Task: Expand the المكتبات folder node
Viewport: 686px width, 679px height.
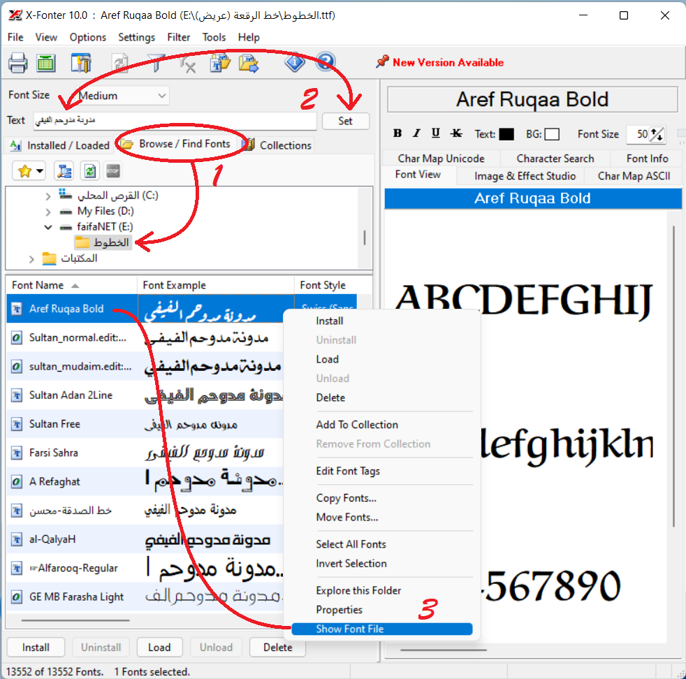Action: click(x=31, y=259)
